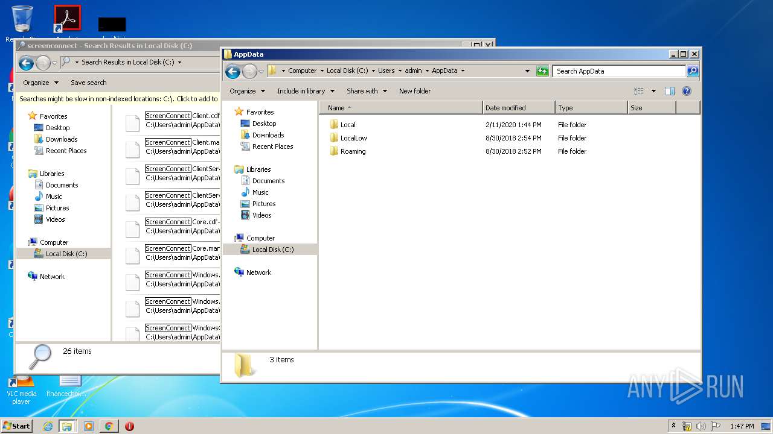Viewport: 773px width, 434px height.
Task: Select ScreenConnect Core.cdf search result
Action: coord(172,227)
